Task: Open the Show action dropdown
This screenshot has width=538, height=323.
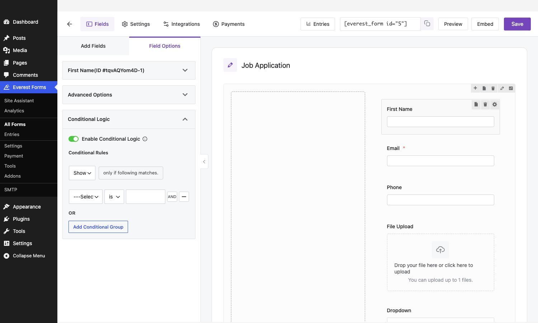Action: tap(82, 173)
